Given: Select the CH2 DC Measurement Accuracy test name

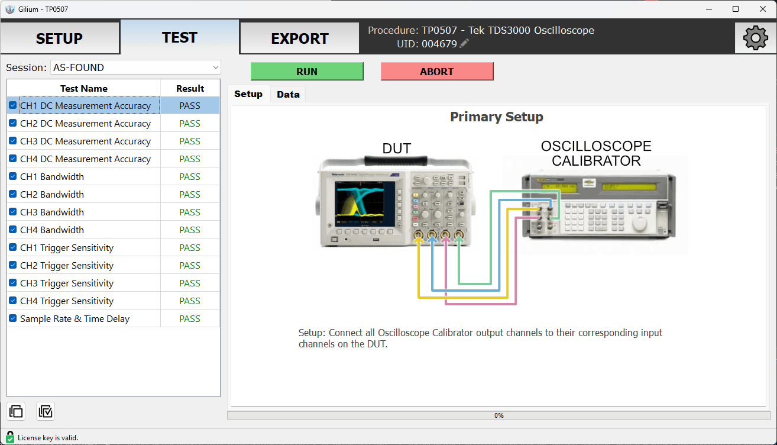Looking at the screenshot, I should point(85,123).
